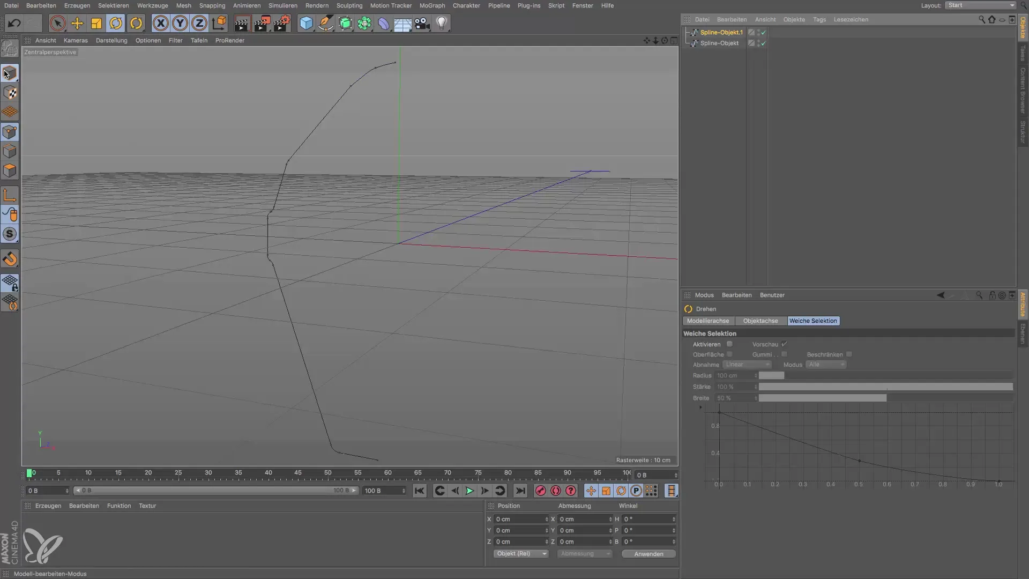Enable points mode in sidebar
Image resolution: width=1029 pixels, height=579 pixels.
(x=10, y=132)
